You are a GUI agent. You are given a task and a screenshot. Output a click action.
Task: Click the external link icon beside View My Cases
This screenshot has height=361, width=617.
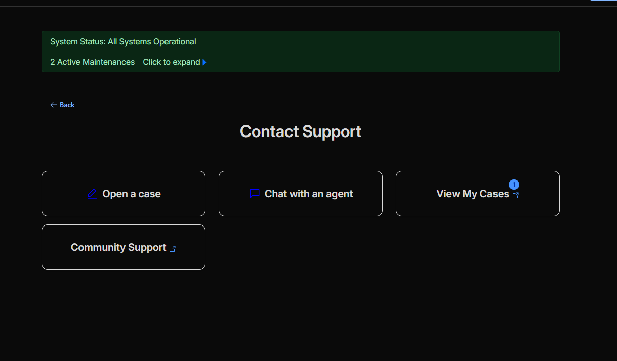tap(516, 195)
